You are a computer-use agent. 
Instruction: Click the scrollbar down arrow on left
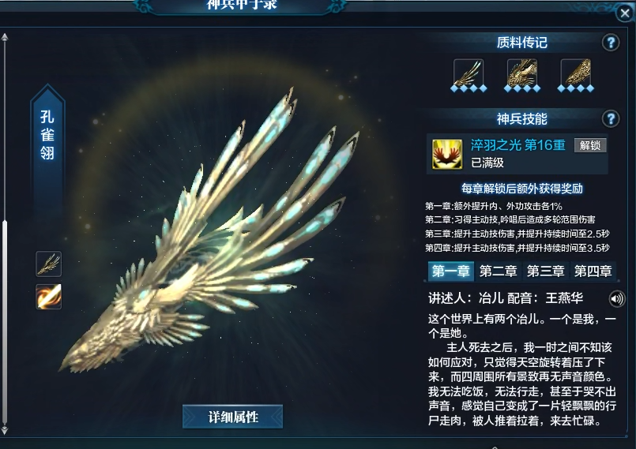pyautogui.click(x=5, y=430)
